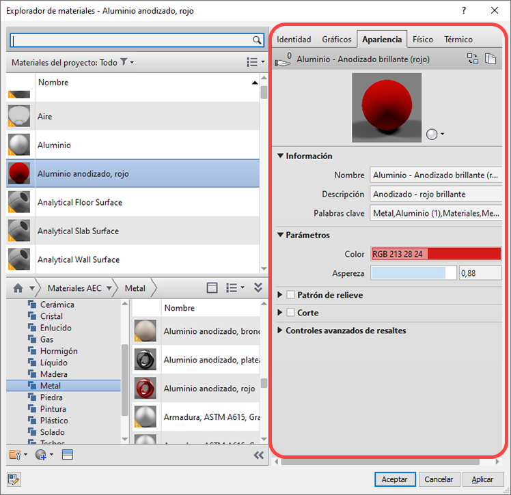
Task: Collapse the library panel with double chevron
Action: (x=258, y=287)
